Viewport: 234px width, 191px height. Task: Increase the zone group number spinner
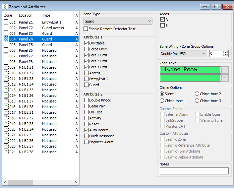226,52
